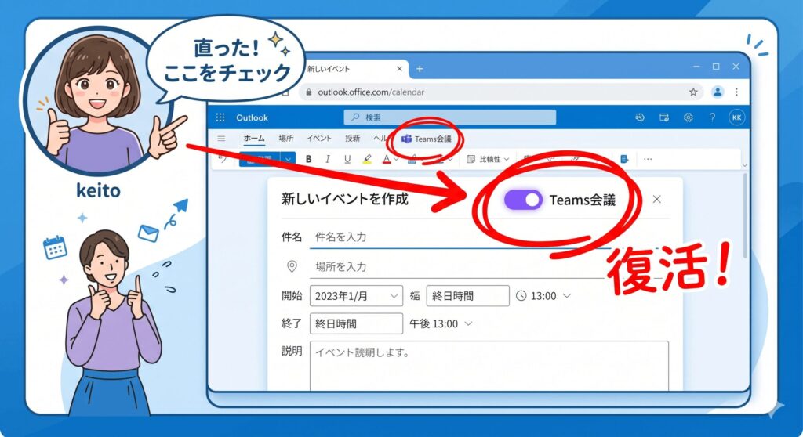The height and width of the screenshot is (437, 803).
Task: Apply italic formatting in the toolbar
Action: pos(328,159)
